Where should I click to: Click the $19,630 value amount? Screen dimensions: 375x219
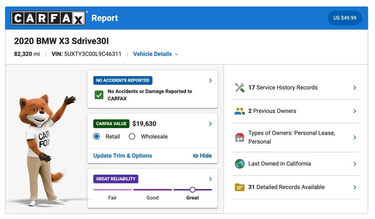pos(144,124)
